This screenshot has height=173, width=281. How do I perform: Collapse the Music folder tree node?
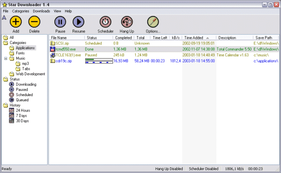6,59
